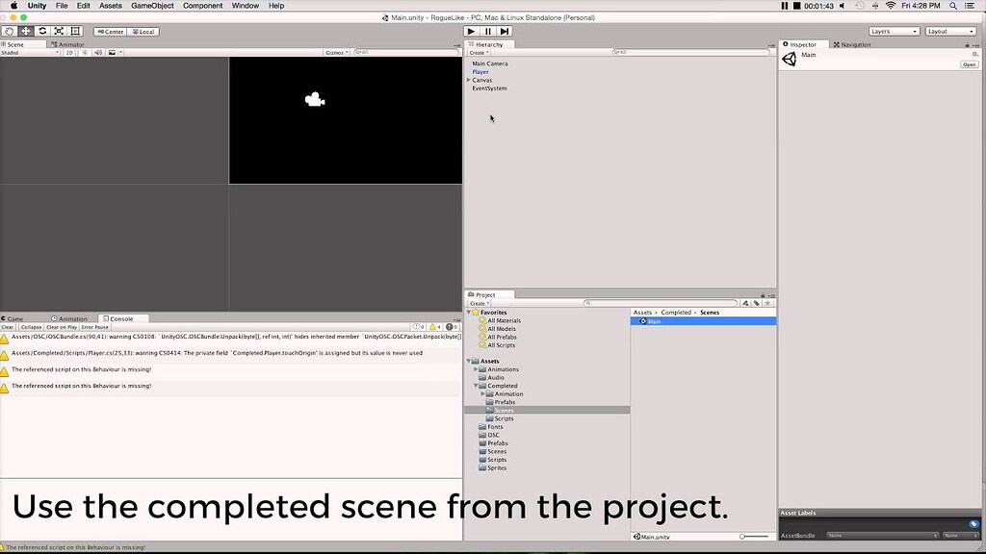This screenshot has width=986, height=554.
Task: Open the GameObject menu
Action: 155,5
